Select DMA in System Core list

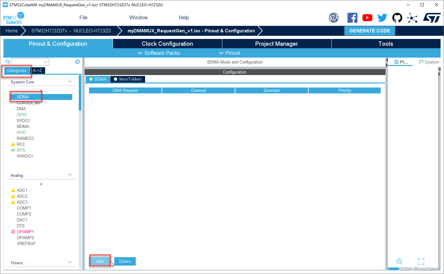point(21,109)
